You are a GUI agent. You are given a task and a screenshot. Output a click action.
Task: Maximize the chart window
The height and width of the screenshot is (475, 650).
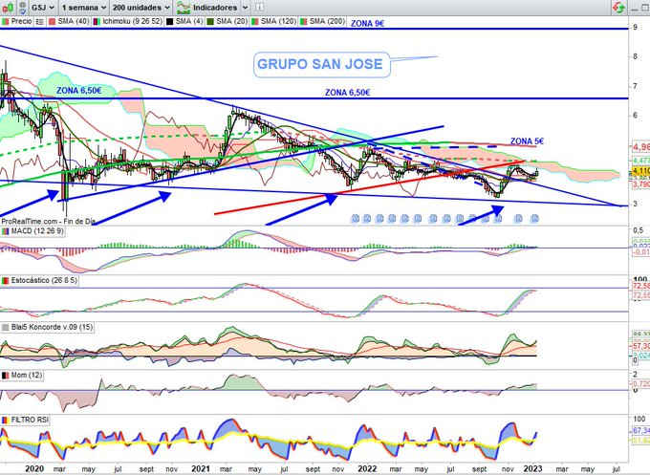point(645,8)
